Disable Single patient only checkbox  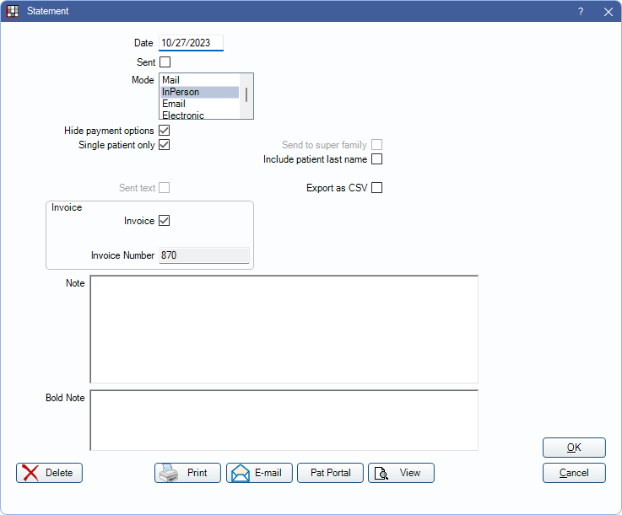165,144
